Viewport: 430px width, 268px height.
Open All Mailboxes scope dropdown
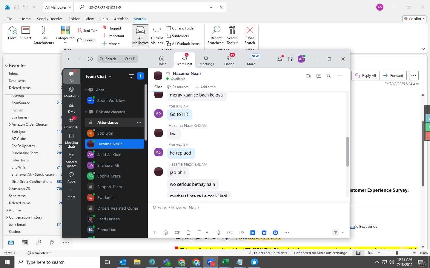coord(58,7)
